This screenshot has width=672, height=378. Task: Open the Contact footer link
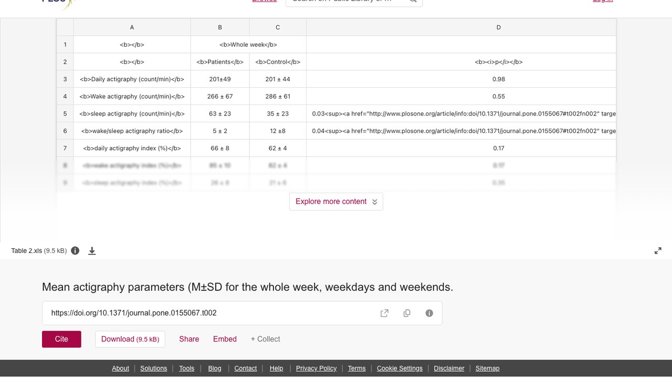coord(246,368)
